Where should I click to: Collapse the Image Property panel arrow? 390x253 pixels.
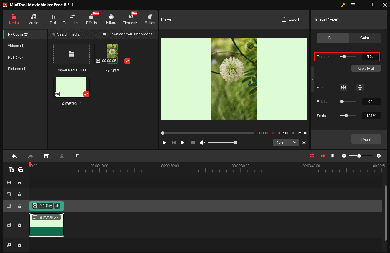(312, 79)
